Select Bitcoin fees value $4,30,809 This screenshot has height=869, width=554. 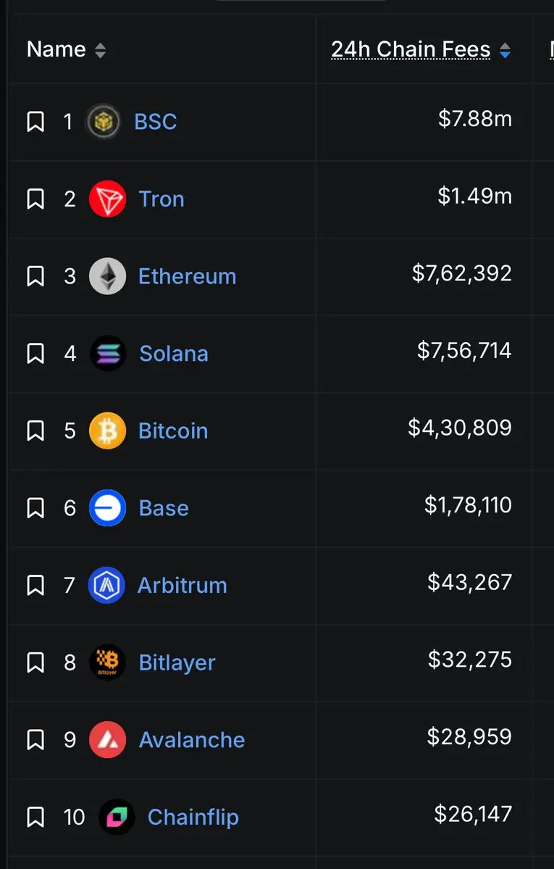[460, 428]
